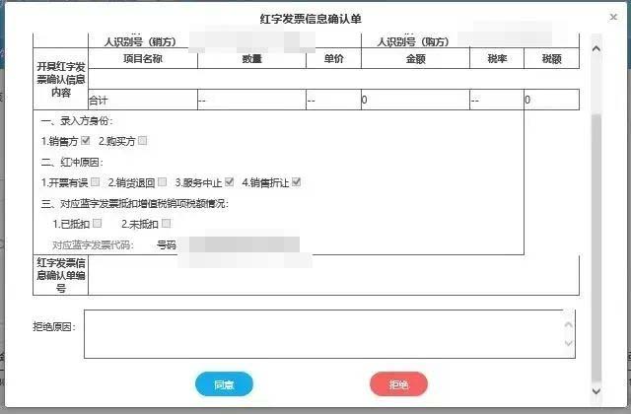Tick the 1.销售方 checkbox
631x414 pixels.
click(x=86, y=140)
